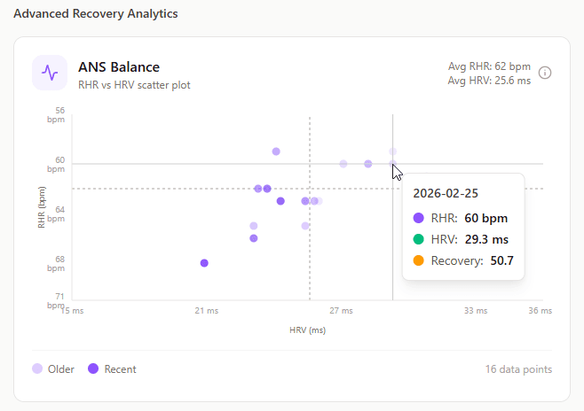The image size is (584, 411).
Task: Click the HRV (ms) x-axis label
Action: [x=308, y=330]
